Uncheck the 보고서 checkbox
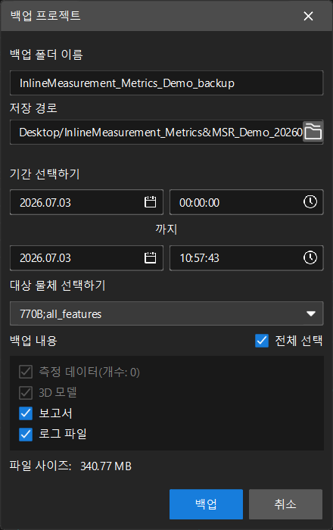This screenshot has height=530, width=333. click(x=26, y=413)
